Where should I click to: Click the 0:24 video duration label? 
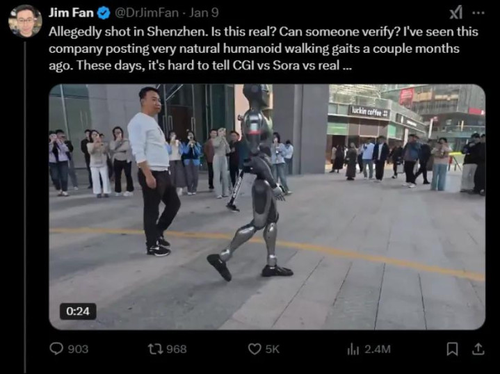[x=78, y=311]
